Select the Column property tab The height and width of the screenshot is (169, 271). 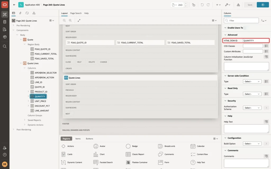pyautogui.click(x=227, y=13)
